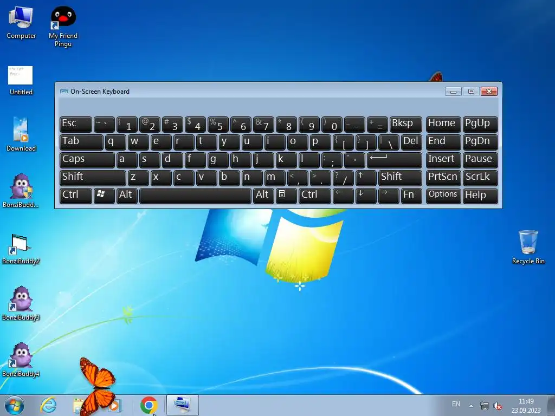Click the network icon in system tray
Screen dimensions: 555x416
tap(484, 406)
